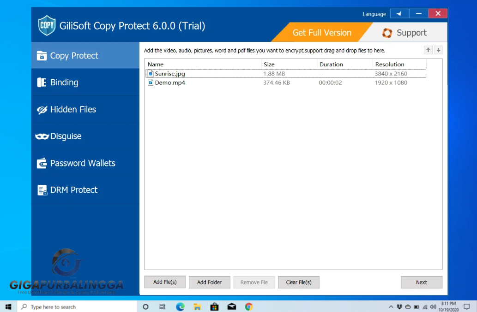
Task: Click the Add File(s) button
Action: [x=165, y=282]
